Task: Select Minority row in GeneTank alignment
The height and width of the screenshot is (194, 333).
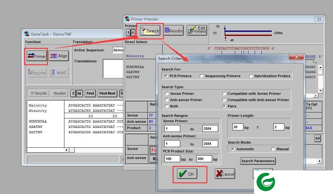Action: [x=38, y=111]
